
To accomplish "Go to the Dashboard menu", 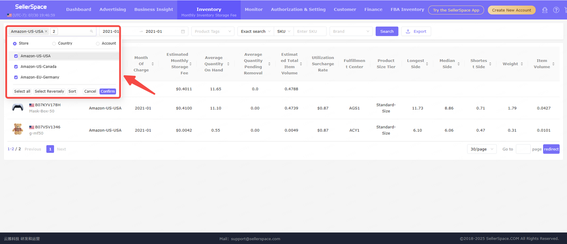I will (x=78, y=9).
